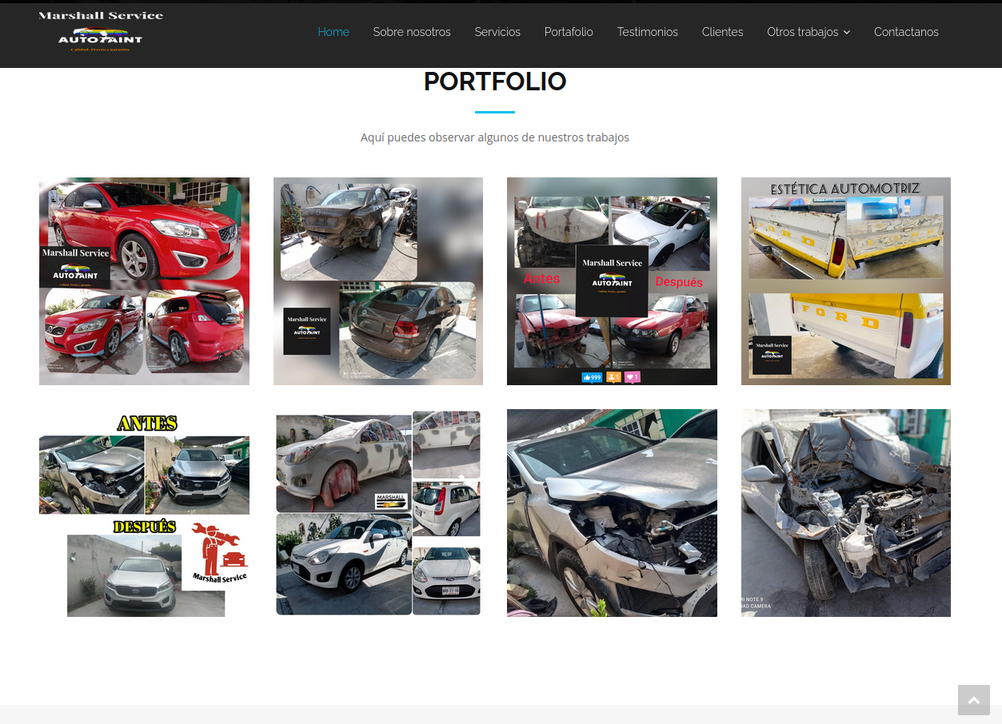
Task: Open the ANTES DESPUÉS silver SUV image
Action: pyautogui.click(x=144, y=513)
